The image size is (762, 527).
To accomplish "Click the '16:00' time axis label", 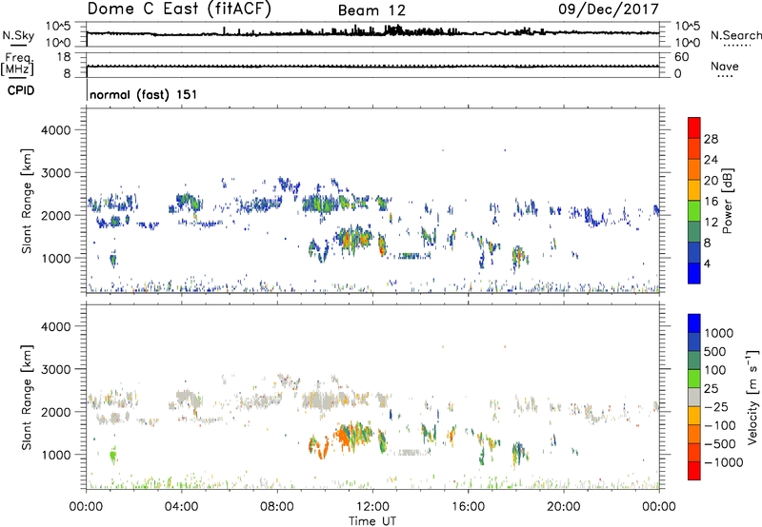I will click(x=468, y=507).
